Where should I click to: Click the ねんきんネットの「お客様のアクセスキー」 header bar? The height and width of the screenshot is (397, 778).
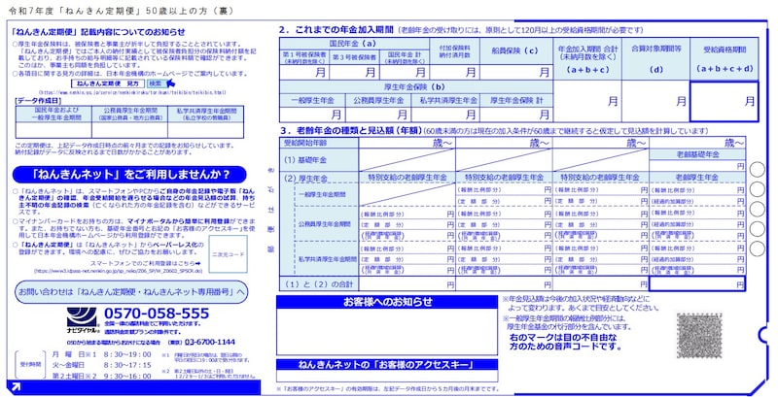point(387,365)
